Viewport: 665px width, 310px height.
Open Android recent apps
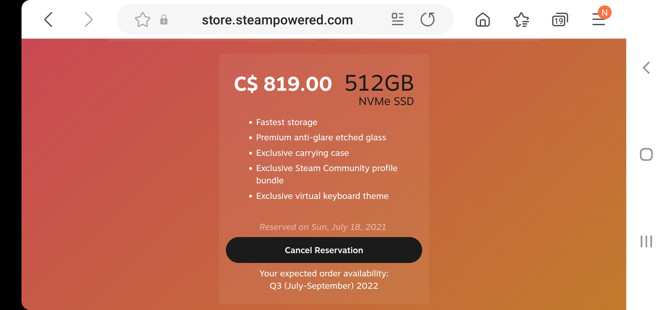(x=646, y=241)
